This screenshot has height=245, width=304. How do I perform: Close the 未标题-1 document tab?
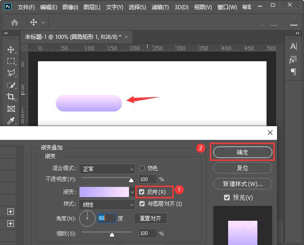coord(126,37)
